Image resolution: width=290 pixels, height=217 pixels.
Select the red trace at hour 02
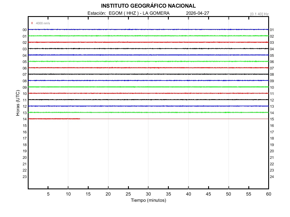tap(148, 42)
